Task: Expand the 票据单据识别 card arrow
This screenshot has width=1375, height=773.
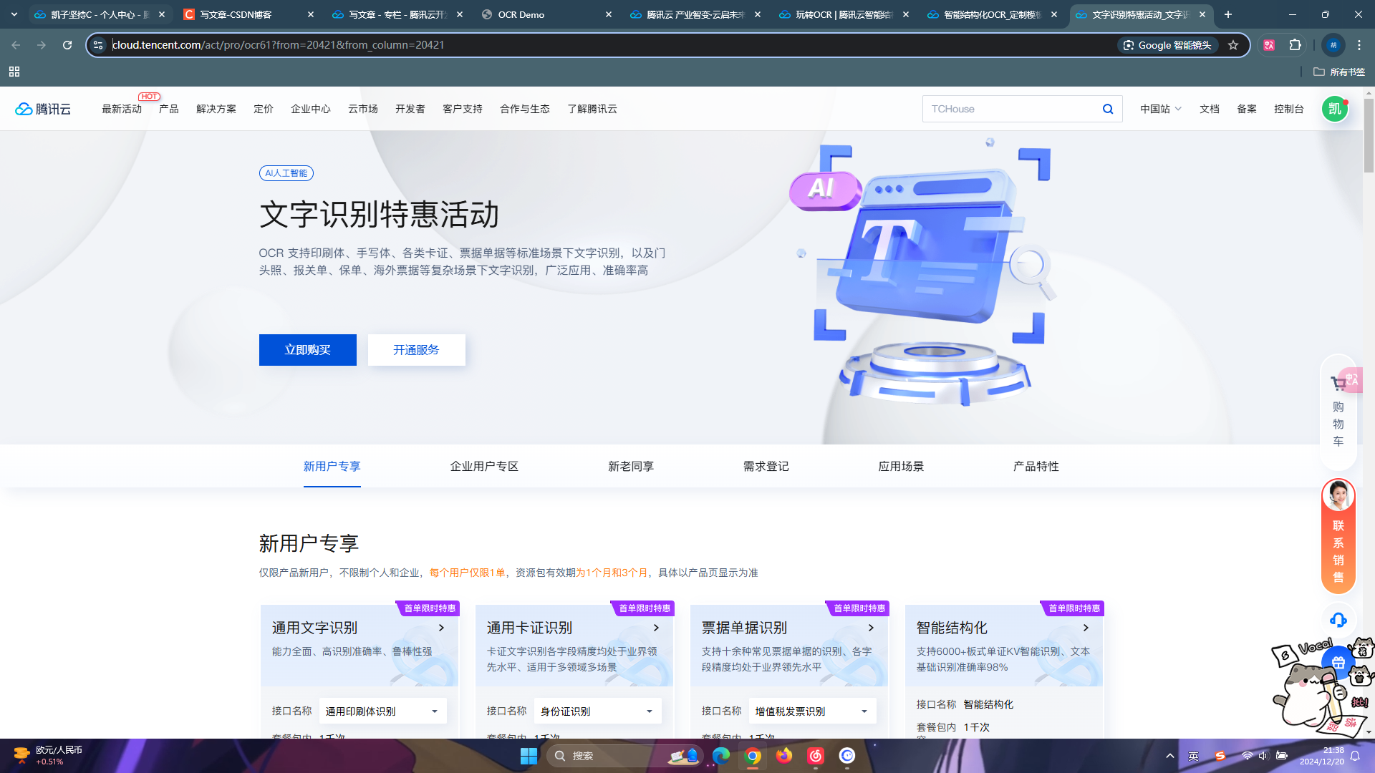Action: 872,628
